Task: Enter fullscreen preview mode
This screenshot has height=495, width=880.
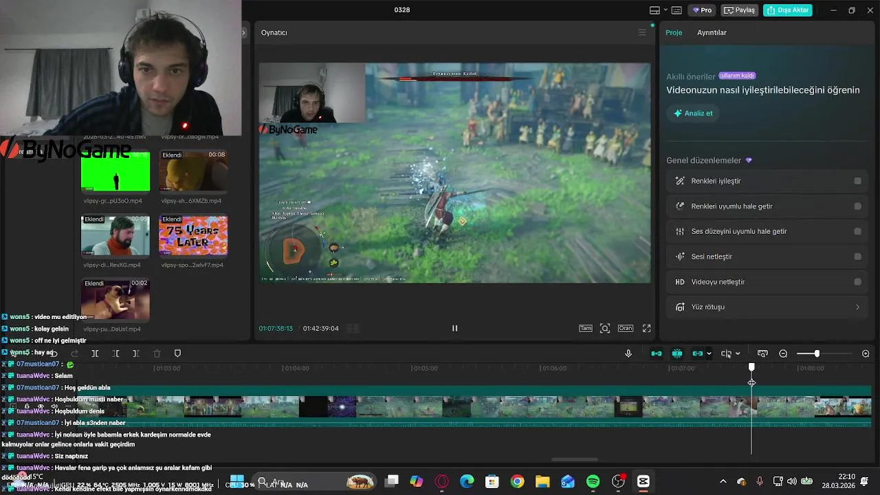Action: coord(646,328)
